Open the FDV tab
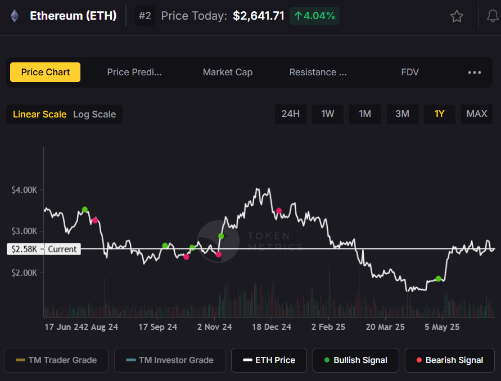Viewport: 501px width, 381px height. (410, 72)
